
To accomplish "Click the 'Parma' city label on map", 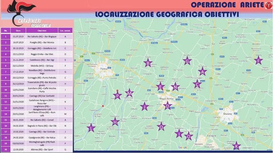I will pyautogui.click(x=104, y=69).
